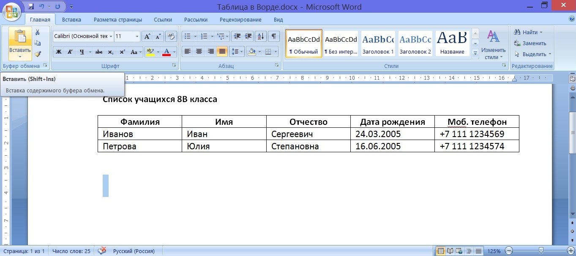Image resolution: width=576 pixels, height=256 pixels.
Task: Toggle bold (Ж) formatting
Action: [59, 52]
